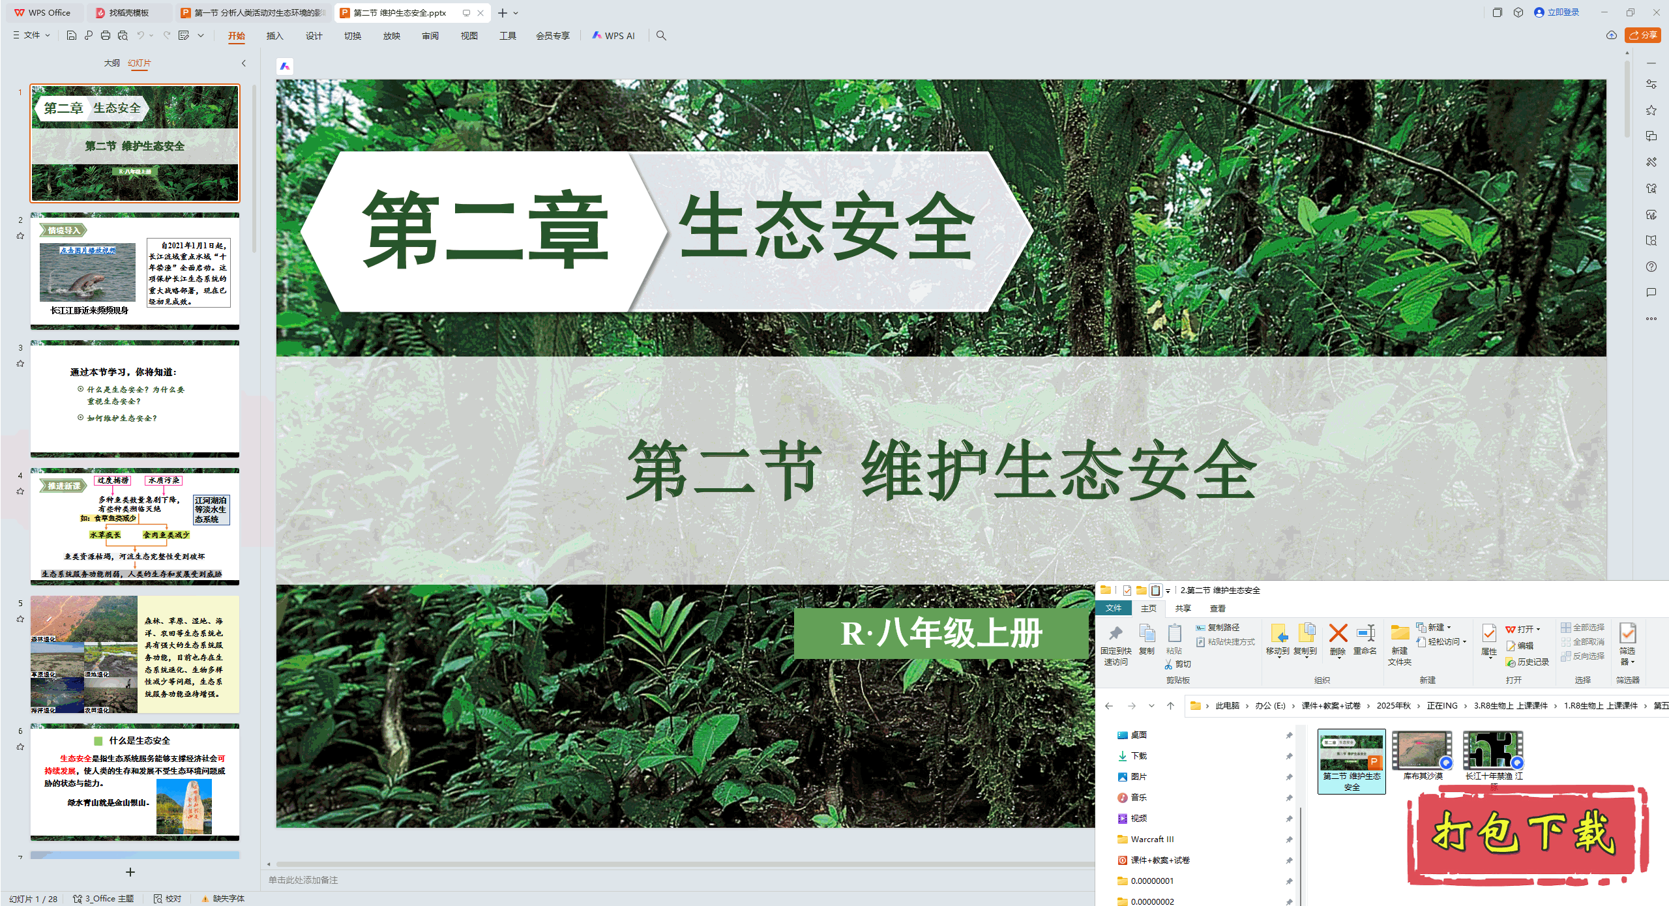Click the search magnifier icon
Screen dimensions: 1669x906
661,35
